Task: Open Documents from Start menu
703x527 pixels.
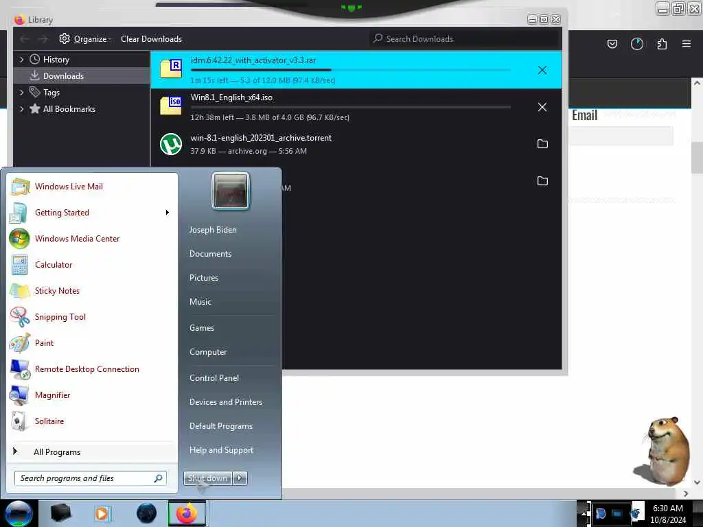Action: (210, 254)
